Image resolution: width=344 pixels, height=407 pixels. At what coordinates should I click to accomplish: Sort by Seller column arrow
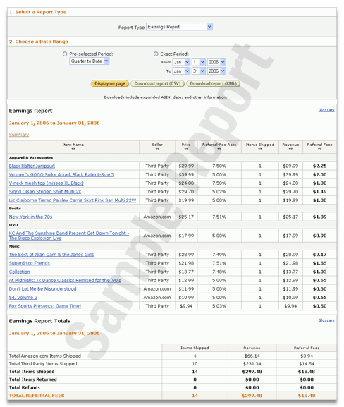pyautogui.click(x=157, y=150)
